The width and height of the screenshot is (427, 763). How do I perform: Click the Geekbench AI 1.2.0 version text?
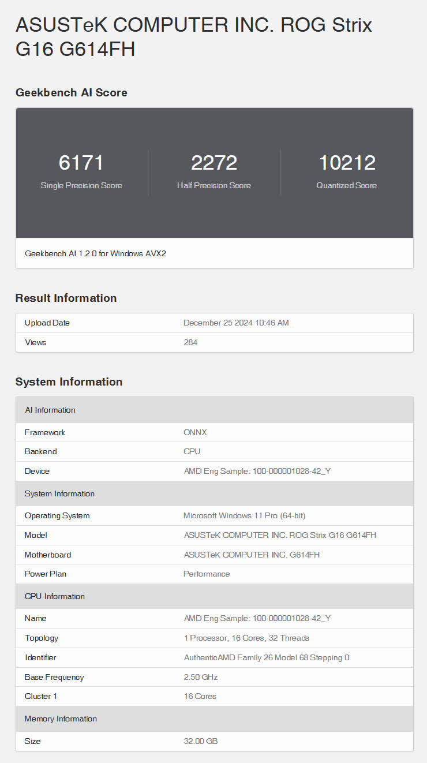click(x=95, y=253)
